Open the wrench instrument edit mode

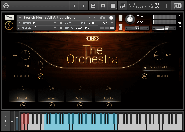(x=9, y=17)
